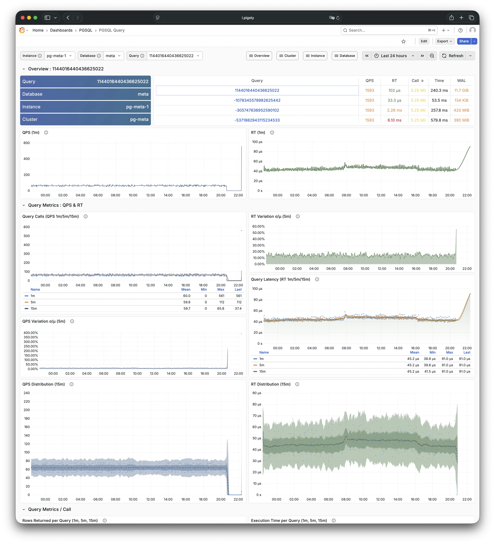Open query link -1078345578982625442

click(x=257, y=100)
